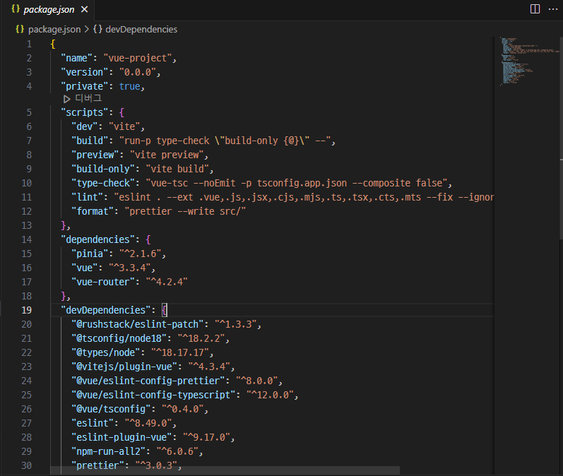Open the More Actions ellipsis menu
The height and width of the screenshot is (476, 563).
coord(553,9)
